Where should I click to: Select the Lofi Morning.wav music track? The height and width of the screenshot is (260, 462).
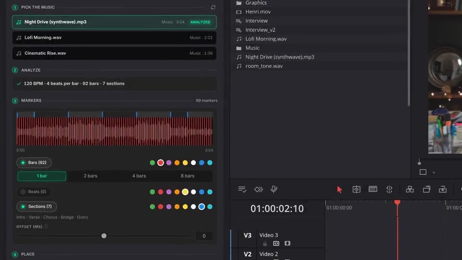pyautogui.click(x=115, y=38)
